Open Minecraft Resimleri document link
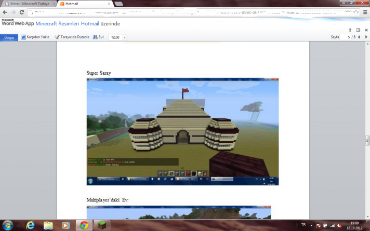The width and height of the screenshot is (370, 231). point(57,23)
